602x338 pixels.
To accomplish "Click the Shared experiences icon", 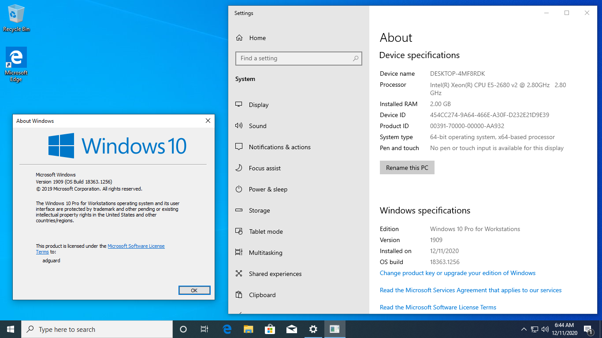I will click(x=239, y=274).
